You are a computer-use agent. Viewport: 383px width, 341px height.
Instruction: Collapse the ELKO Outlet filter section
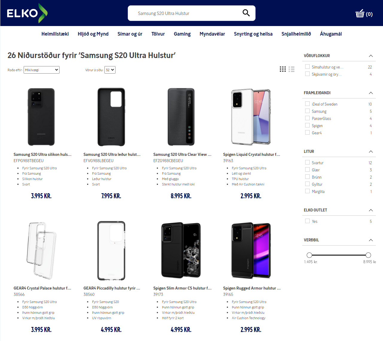(x=371, y=210)
